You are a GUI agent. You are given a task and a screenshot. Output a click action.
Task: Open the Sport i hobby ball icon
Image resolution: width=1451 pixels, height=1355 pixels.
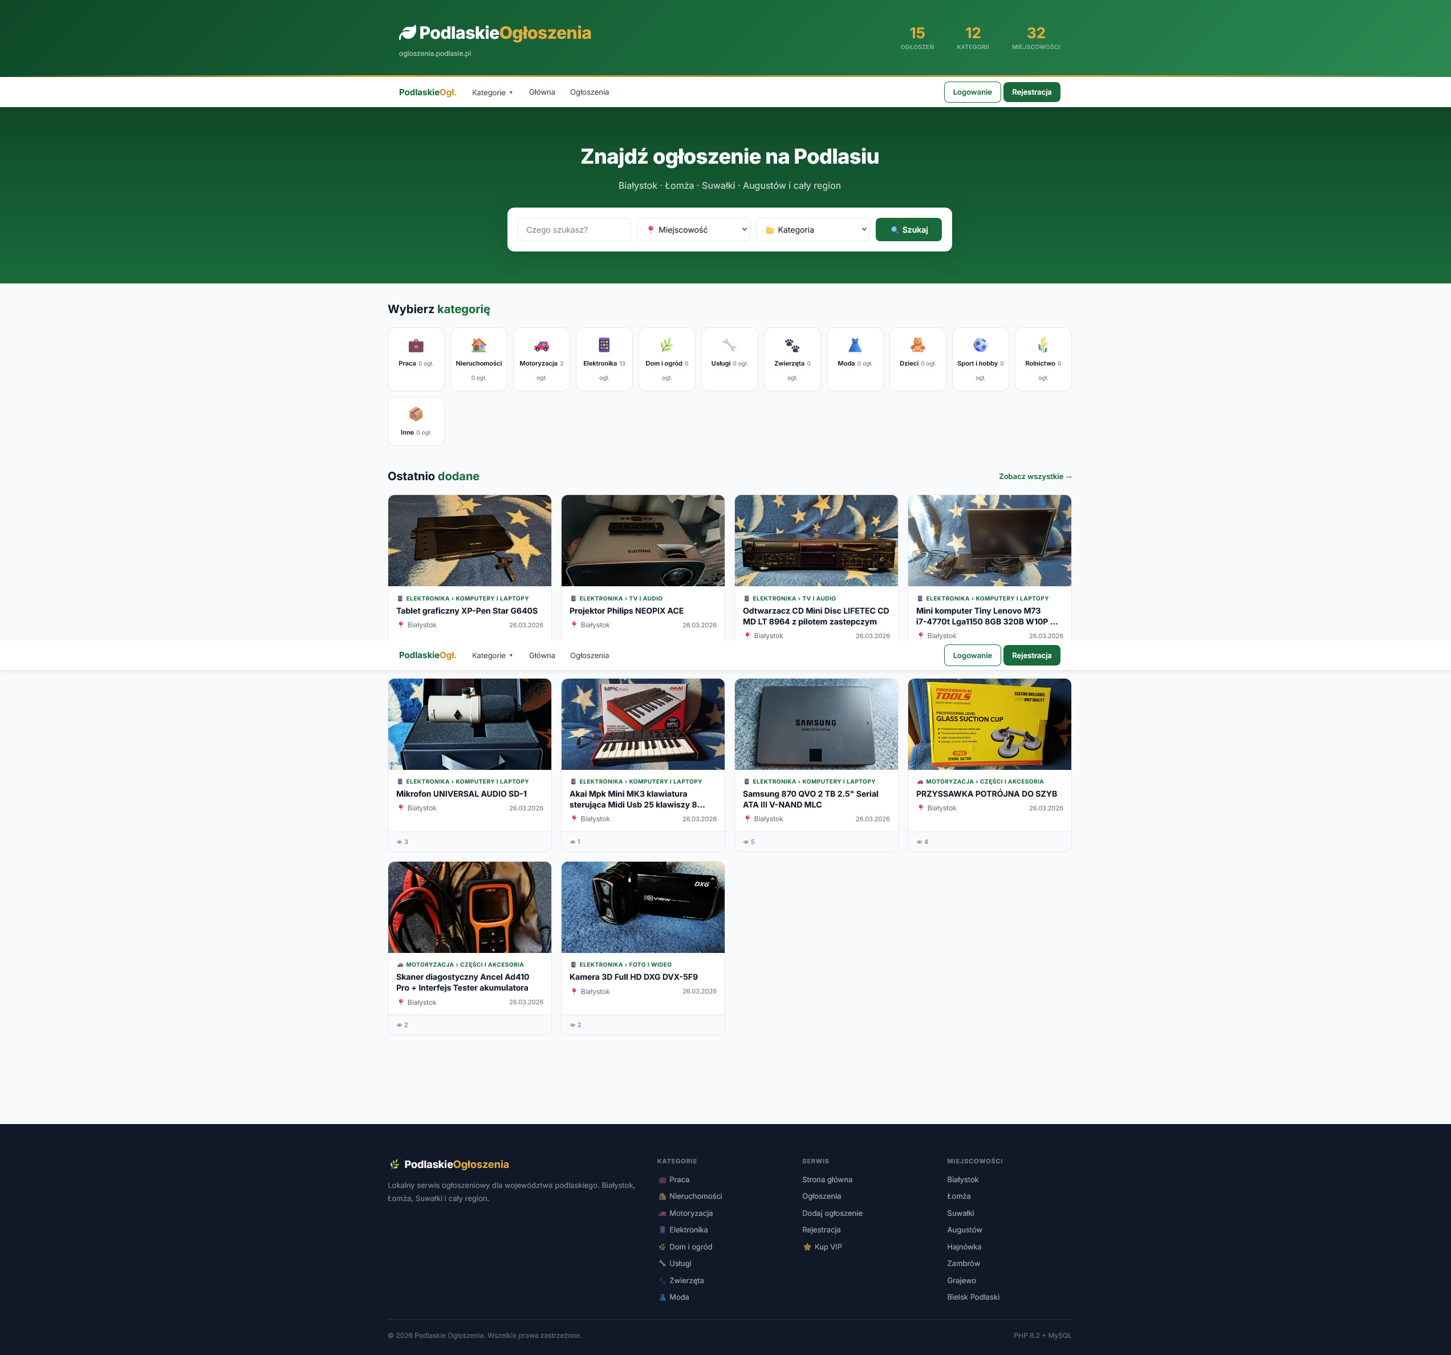pos(980,346)
